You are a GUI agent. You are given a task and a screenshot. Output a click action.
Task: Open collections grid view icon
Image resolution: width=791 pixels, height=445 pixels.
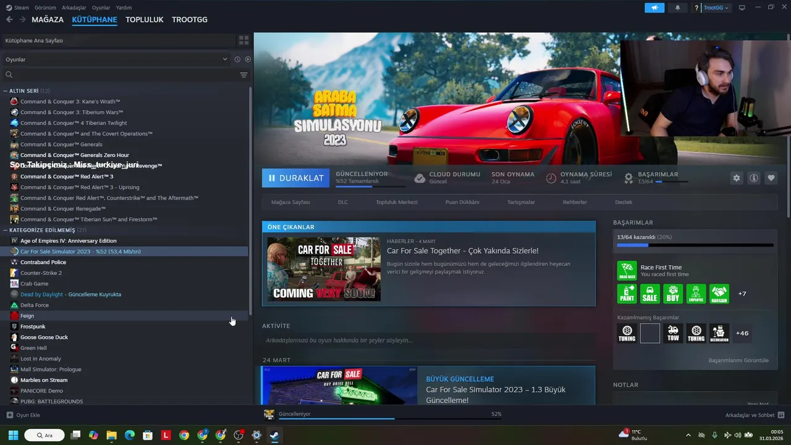click(x=243, y=40)
